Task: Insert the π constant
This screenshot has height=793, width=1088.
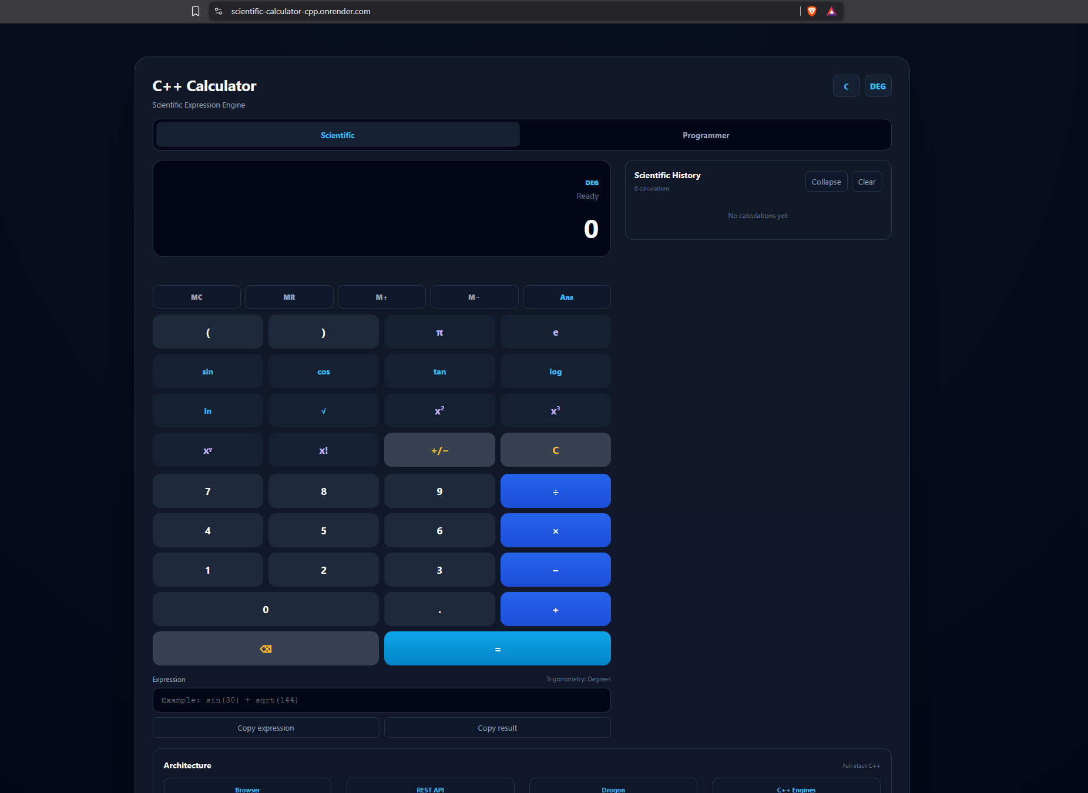Action: click(x=439, y=332)
